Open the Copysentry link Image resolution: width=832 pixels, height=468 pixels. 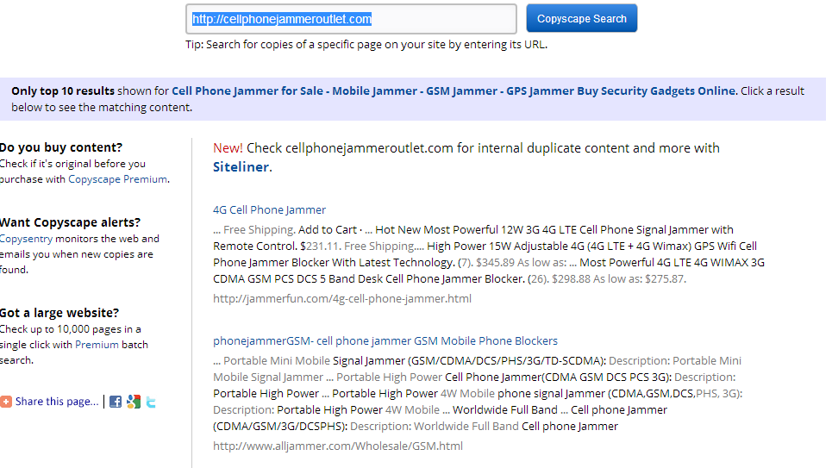pyautogui.click(x=26, y=239)
